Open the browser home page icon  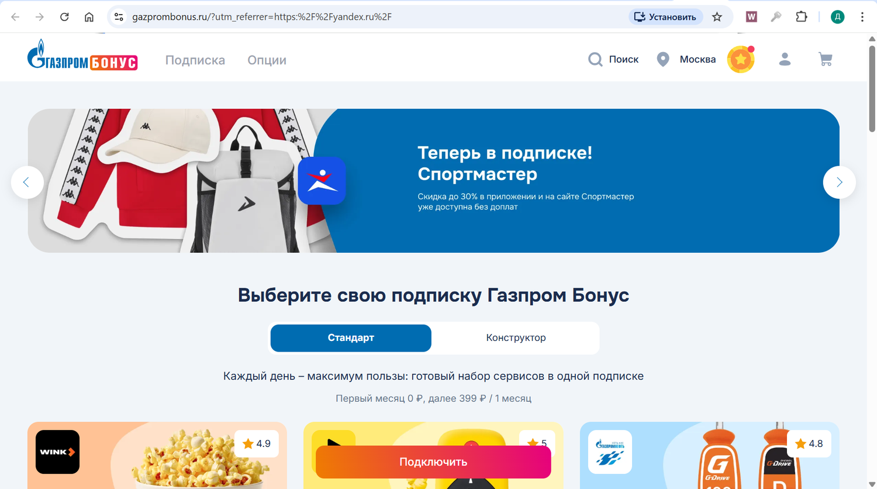89,17
